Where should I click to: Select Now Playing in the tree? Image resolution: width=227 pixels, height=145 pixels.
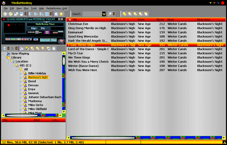pyautogui.click(x=20, y=53)
